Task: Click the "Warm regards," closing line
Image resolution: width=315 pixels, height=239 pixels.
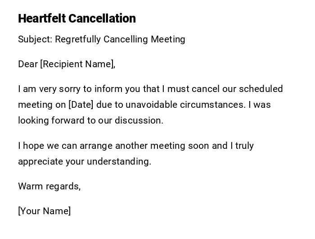Action: (x=49, y=186)
